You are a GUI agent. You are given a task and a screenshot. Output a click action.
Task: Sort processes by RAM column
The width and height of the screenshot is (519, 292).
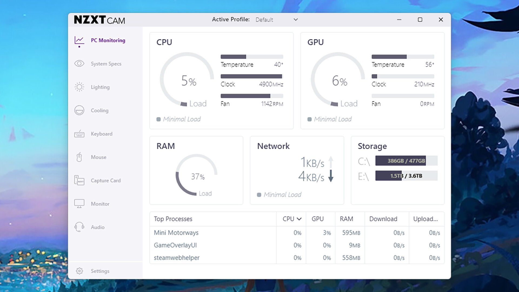(346, 219)
